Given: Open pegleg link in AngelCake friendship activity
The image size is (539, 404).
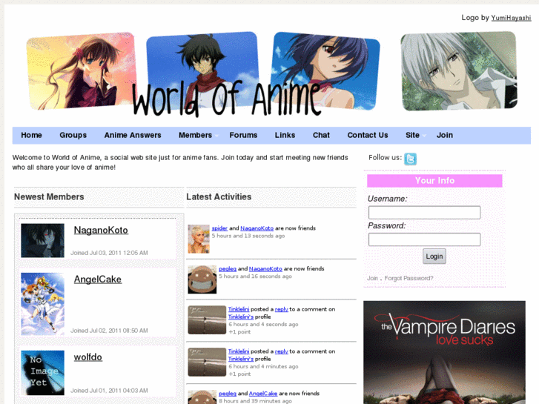Looking at the screenshot, I should click(x=228, y=394).
